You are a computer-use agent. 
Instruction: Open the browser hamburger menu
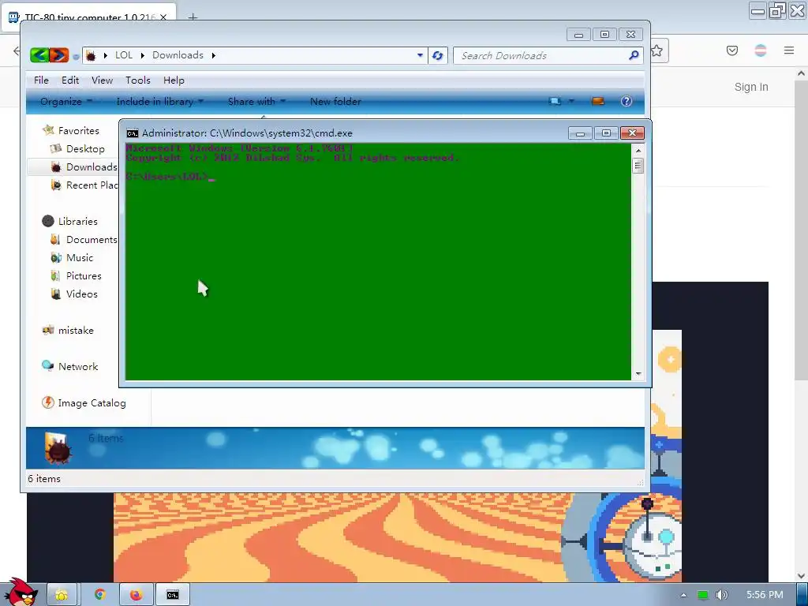coord(789,50)
